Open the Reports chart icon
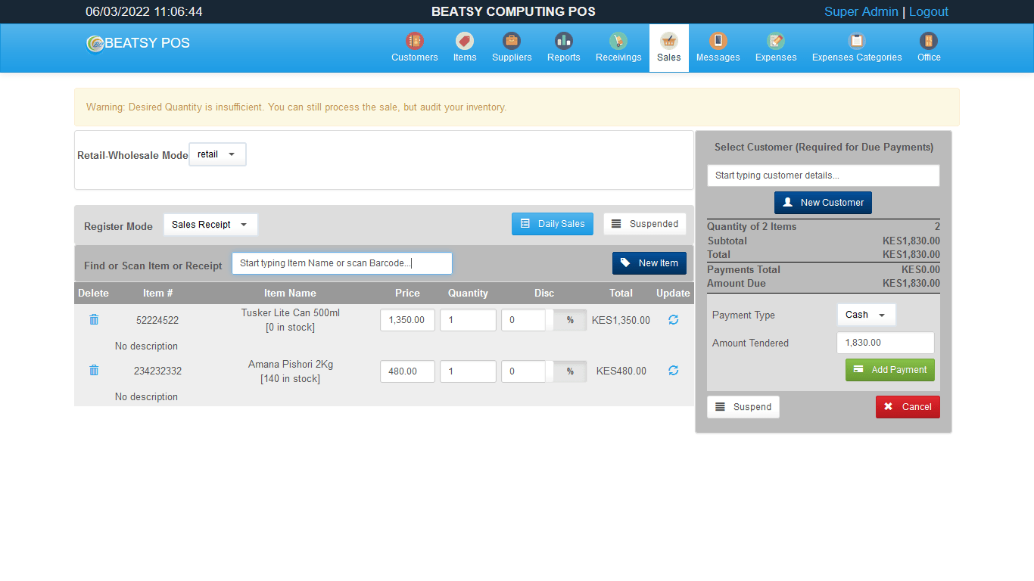 click(x=563, y=42)
